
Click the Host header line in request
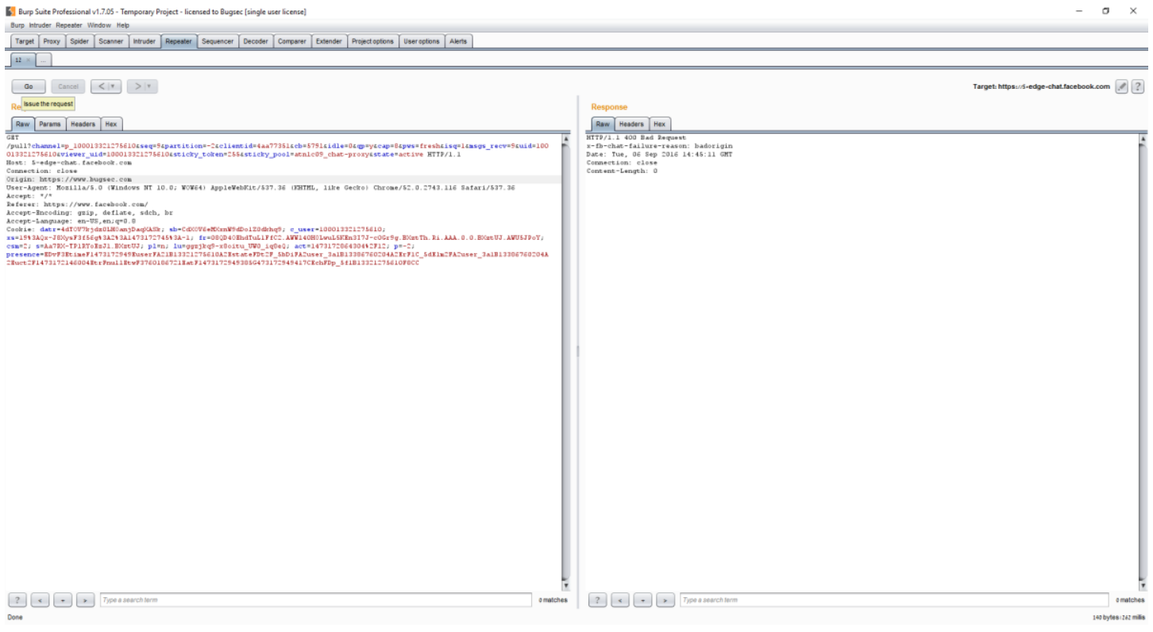[68, 161]
